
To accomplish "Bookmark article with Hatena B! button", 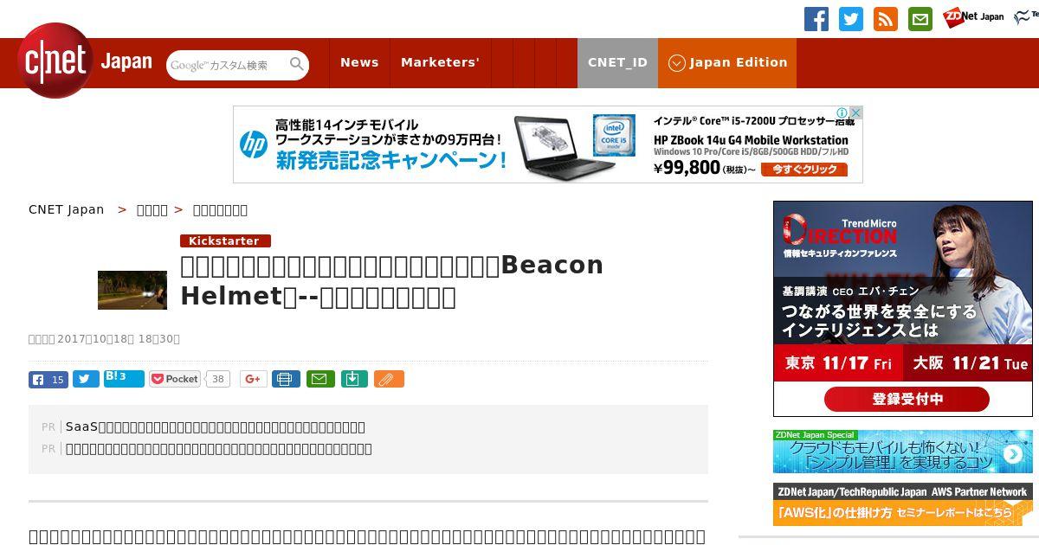I will pos(124,379).
